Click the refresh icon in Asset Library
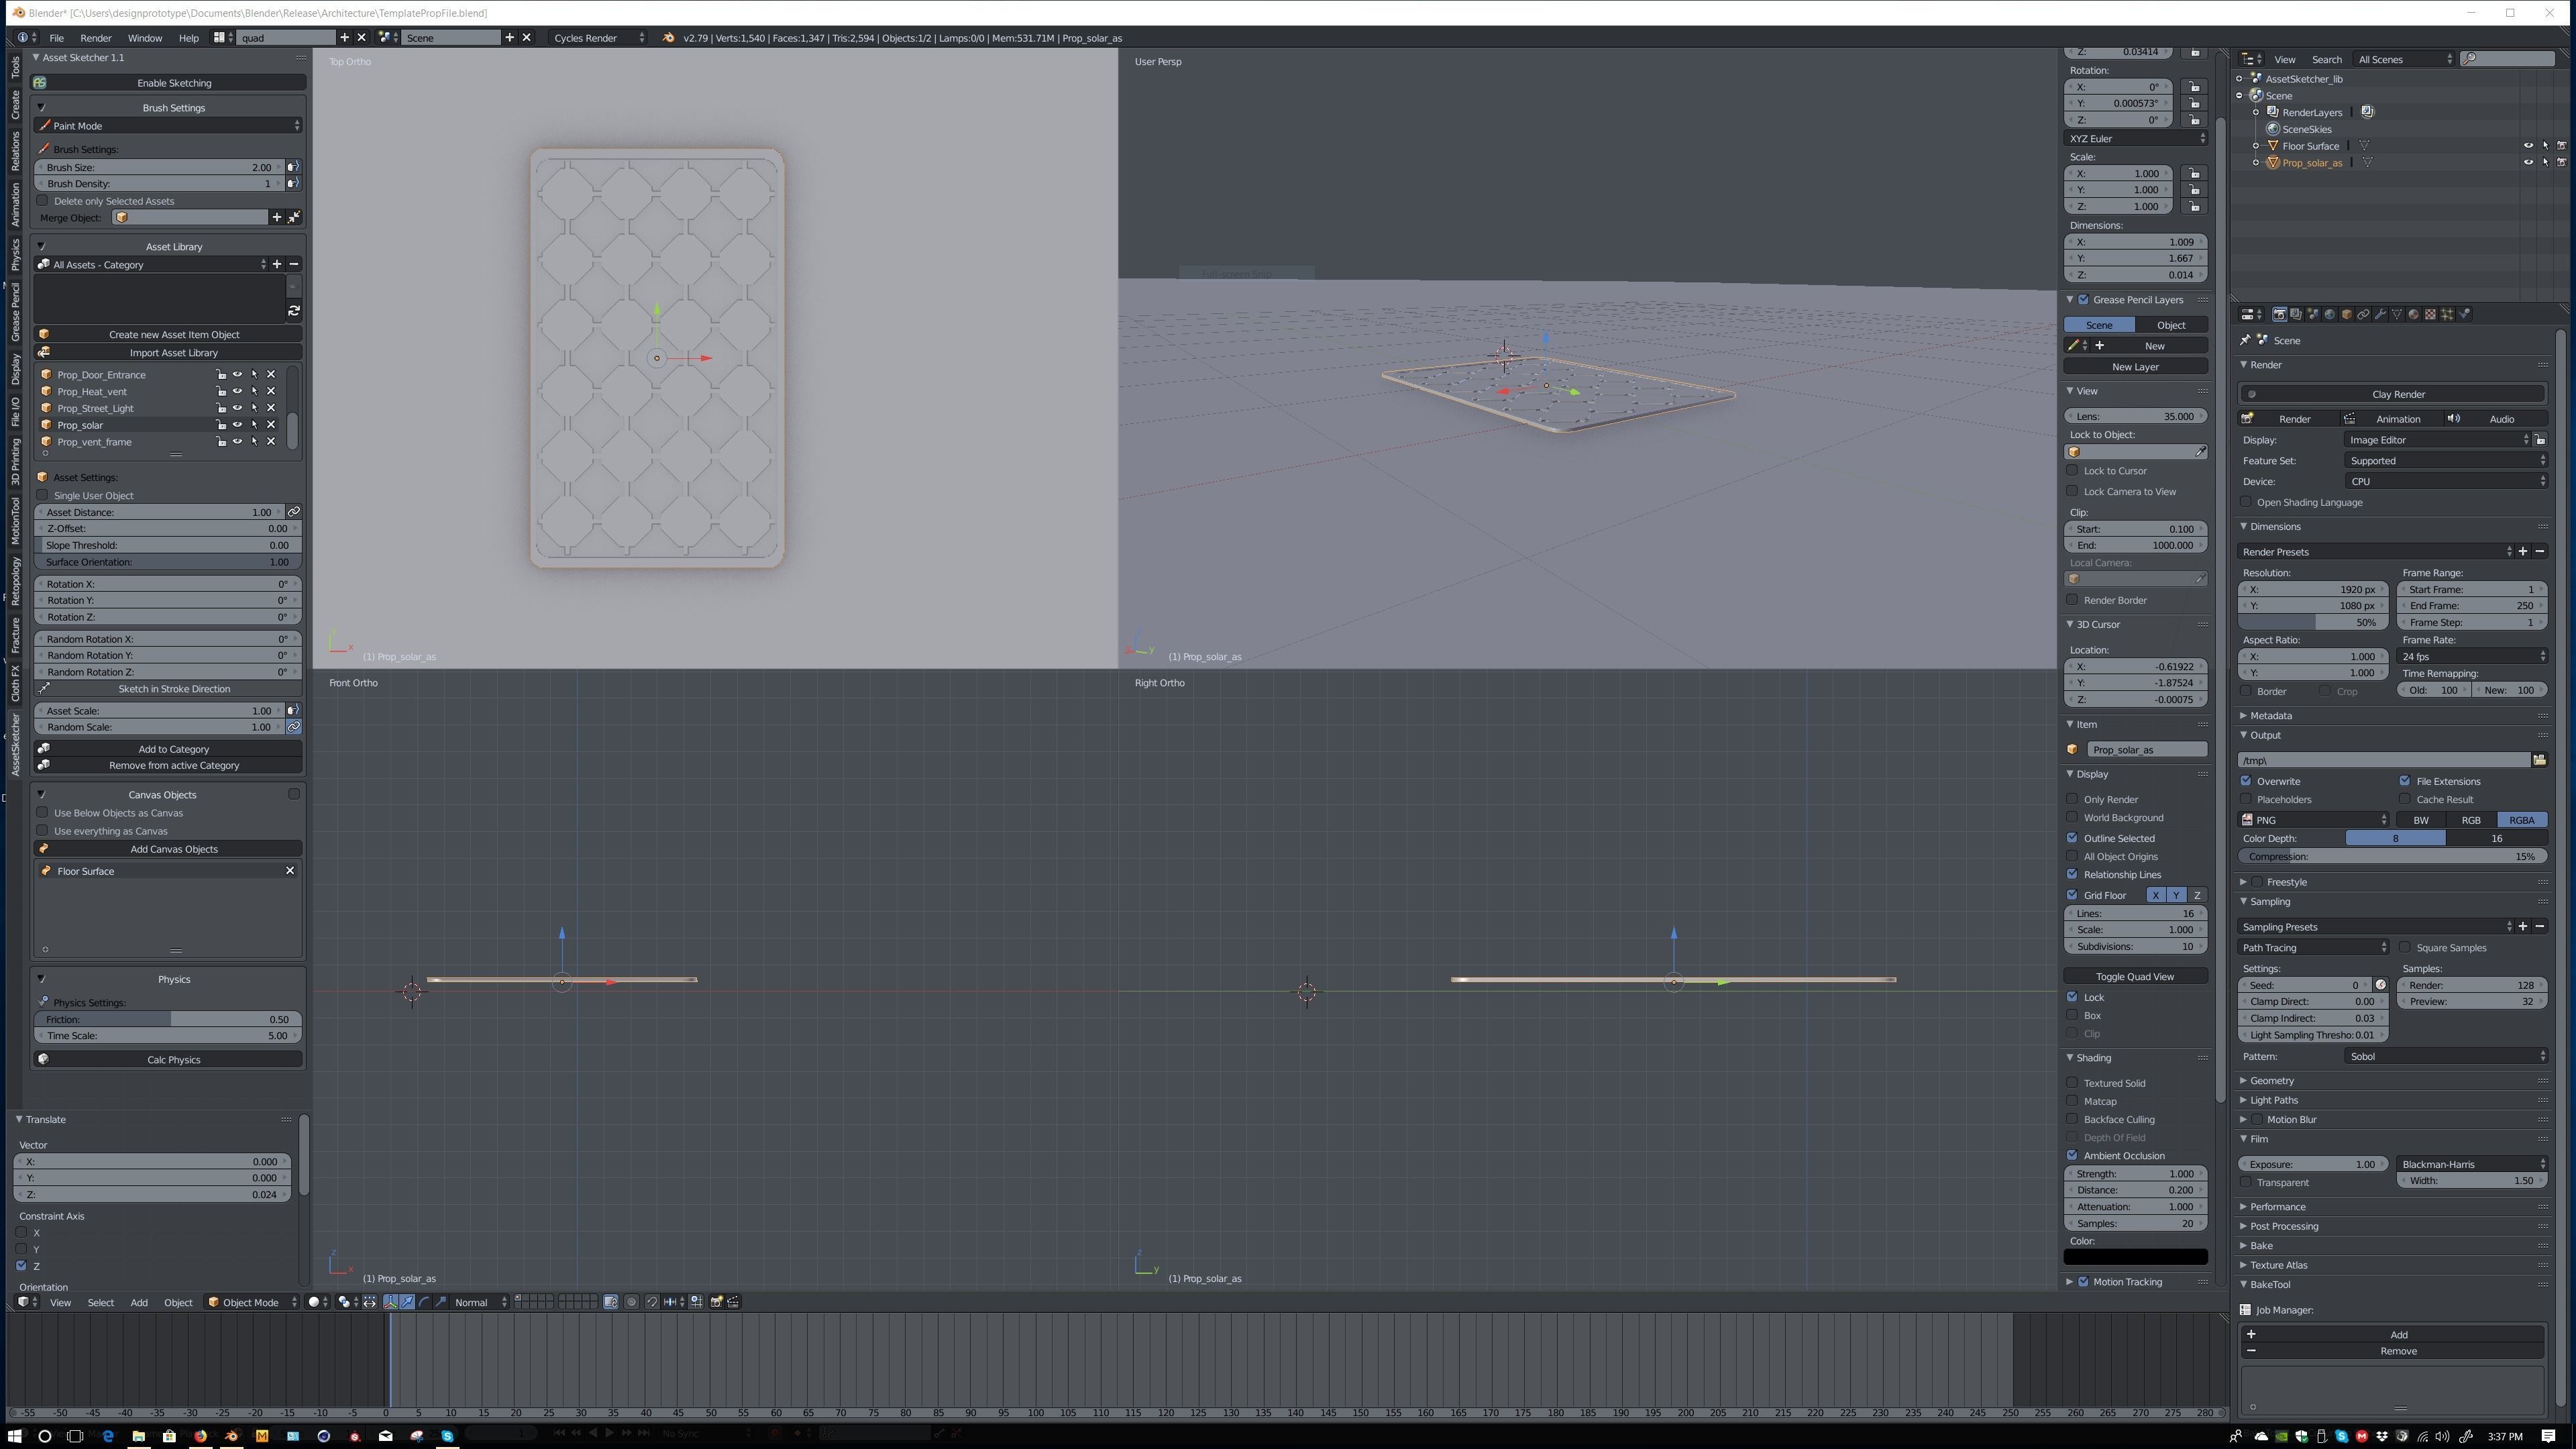2576x1449 pixels. point(294,311)
